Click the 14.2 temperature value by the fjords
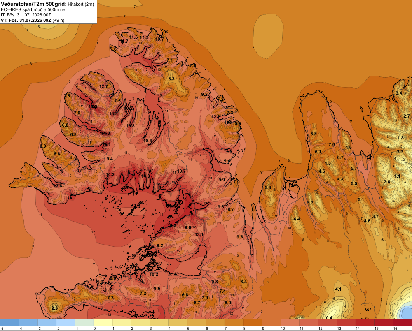This screenshot has height=331, width=412. click(110, 174)
